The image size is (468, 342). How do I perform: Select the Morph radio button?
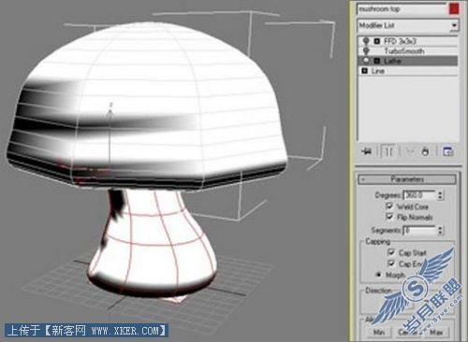click(378, 275)
